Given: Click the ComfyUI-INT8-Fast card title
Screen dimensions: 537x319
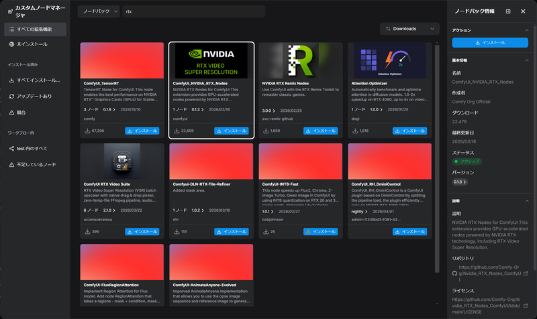Looking at the screenshot, I should click(280, 184).
